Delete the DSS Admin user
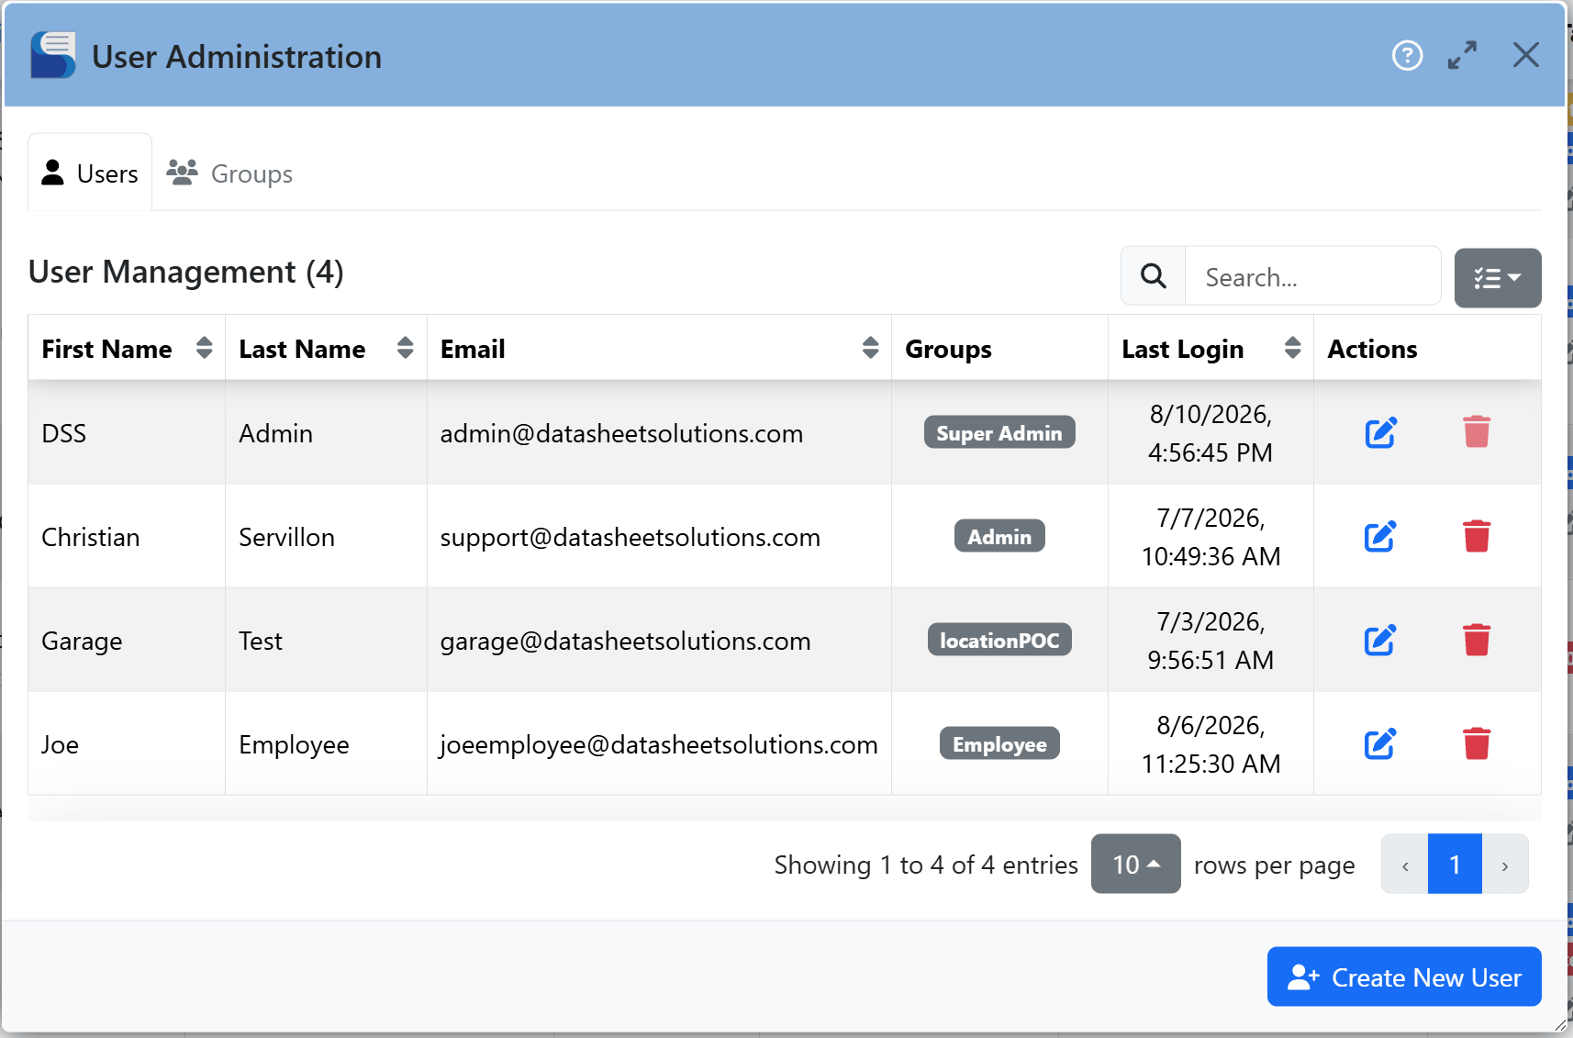 (x=1477, y=432)
